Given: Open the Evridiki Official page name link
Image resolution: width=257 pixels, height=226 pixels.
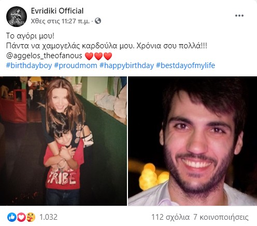Looking at the screenshot, I should point(57,11).
